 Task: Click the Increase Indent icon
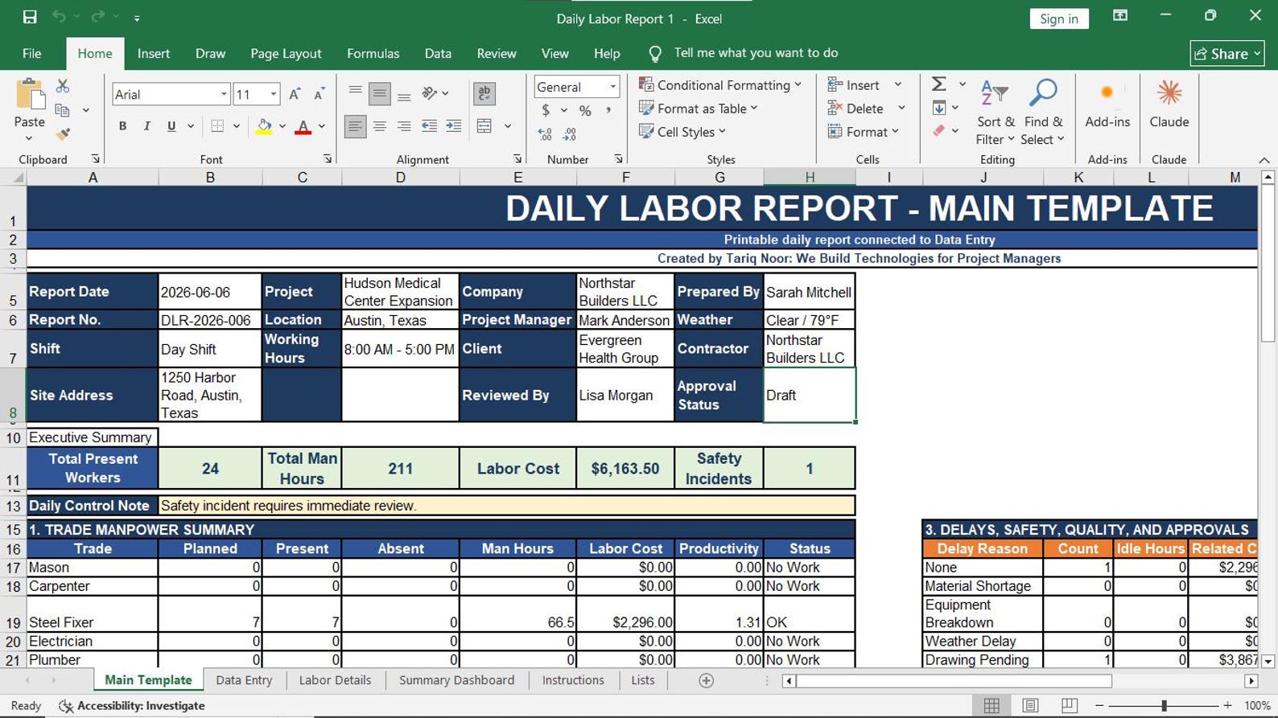[454, 126]
